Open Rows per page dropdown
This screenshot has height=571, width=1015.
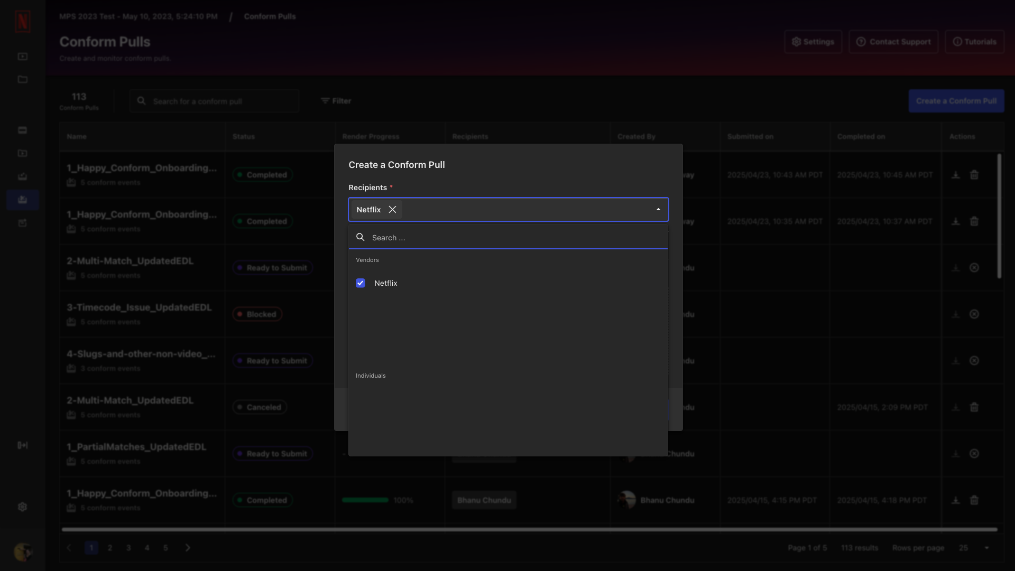pyautogui.click(x=974, y=548)
